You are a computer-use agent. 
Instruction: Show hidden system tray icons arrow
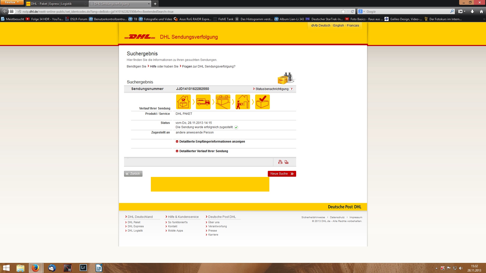436,268
